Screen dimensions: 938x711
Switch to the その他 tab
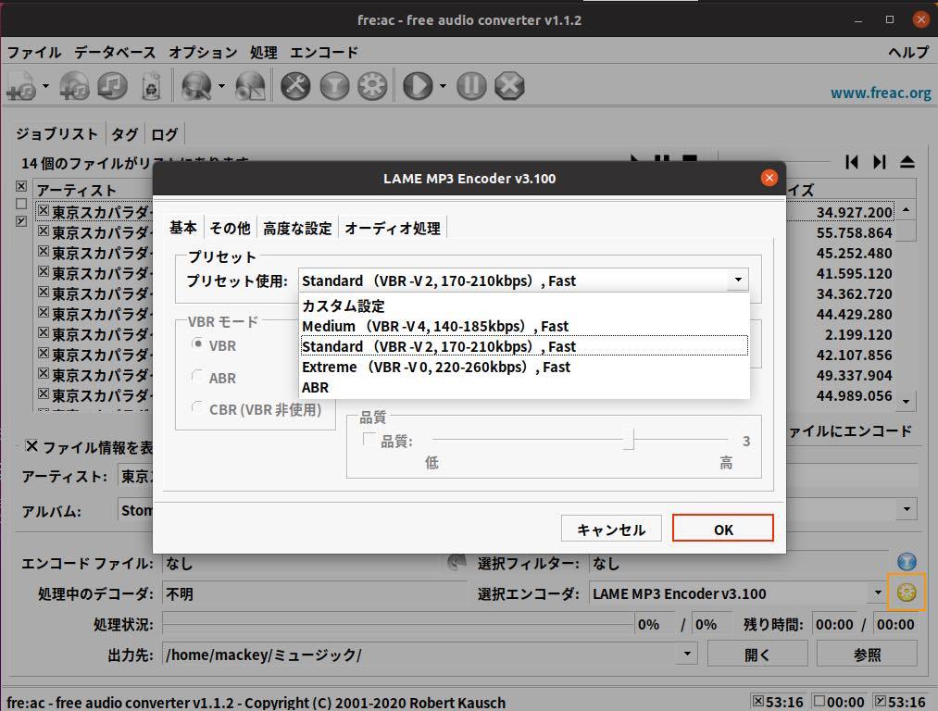point(230,228)
